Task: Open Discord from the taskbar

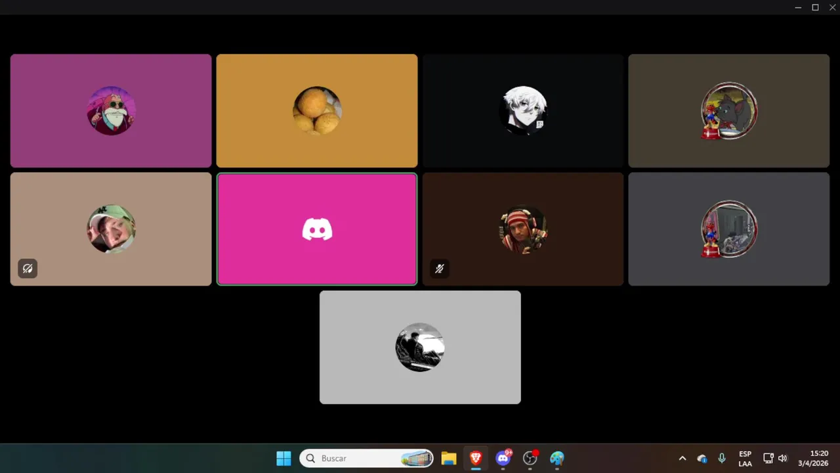Action: pos(503,458)
